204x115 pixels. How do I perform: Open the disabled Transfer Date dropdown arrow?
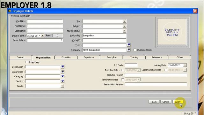tap(139, 70)
